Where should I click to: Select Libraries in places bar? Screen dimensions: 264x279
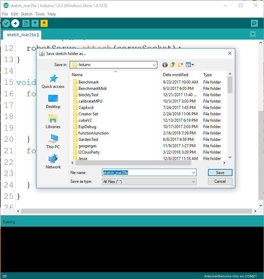pyautogui.click(x=53, y=122)
